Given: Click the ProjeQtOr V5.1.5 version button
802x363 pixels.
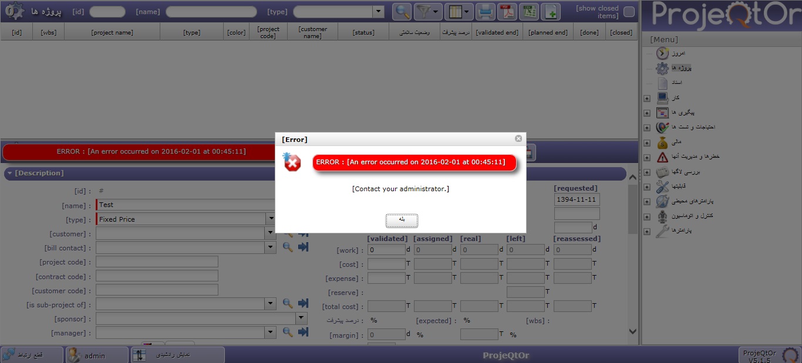Looking at the screenshot, I should (x=769, y=355).
